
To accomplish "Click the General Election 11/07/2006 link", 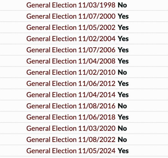I will [71, 50].
